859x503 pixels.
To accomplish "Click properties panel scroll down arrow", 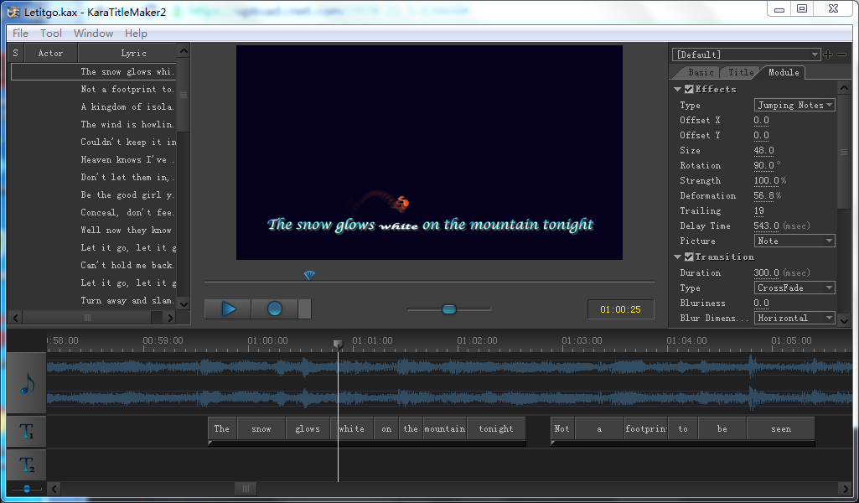I will pos(844,321).
